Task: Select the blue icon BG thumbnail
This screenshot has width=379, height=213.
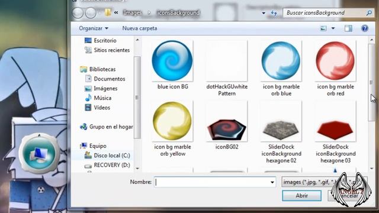Action: (x=172, y=60)
